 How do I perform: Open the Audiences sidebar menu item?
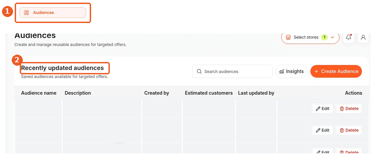point(53,13)
